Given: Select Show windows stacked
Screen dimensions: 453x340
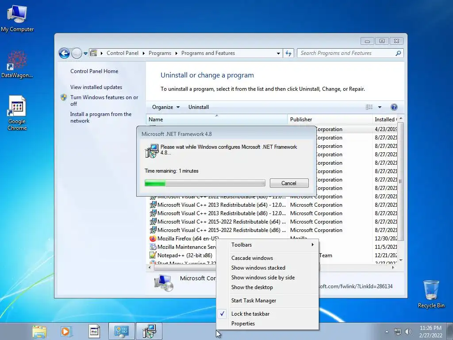Looking at the screenshot, I should tap(268, 268).
